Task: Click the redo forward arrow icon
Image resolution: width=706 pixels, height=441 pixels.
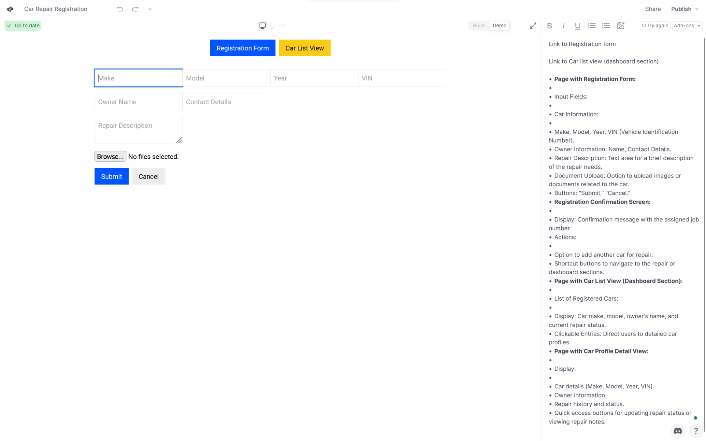Action: pos(135,8)
